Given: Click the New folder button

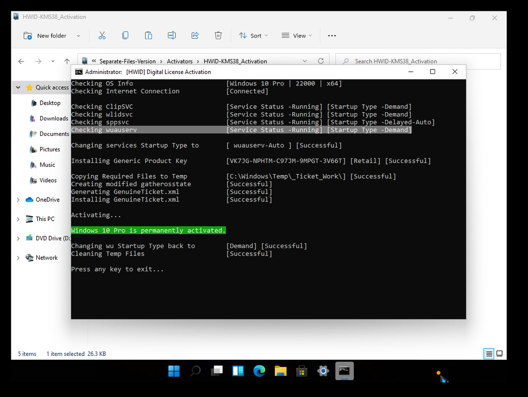Looking at the screenshot, I should click(x=45, y=36).
